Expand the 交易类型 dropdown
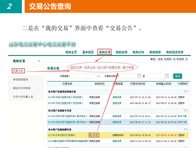 (86, 76)
